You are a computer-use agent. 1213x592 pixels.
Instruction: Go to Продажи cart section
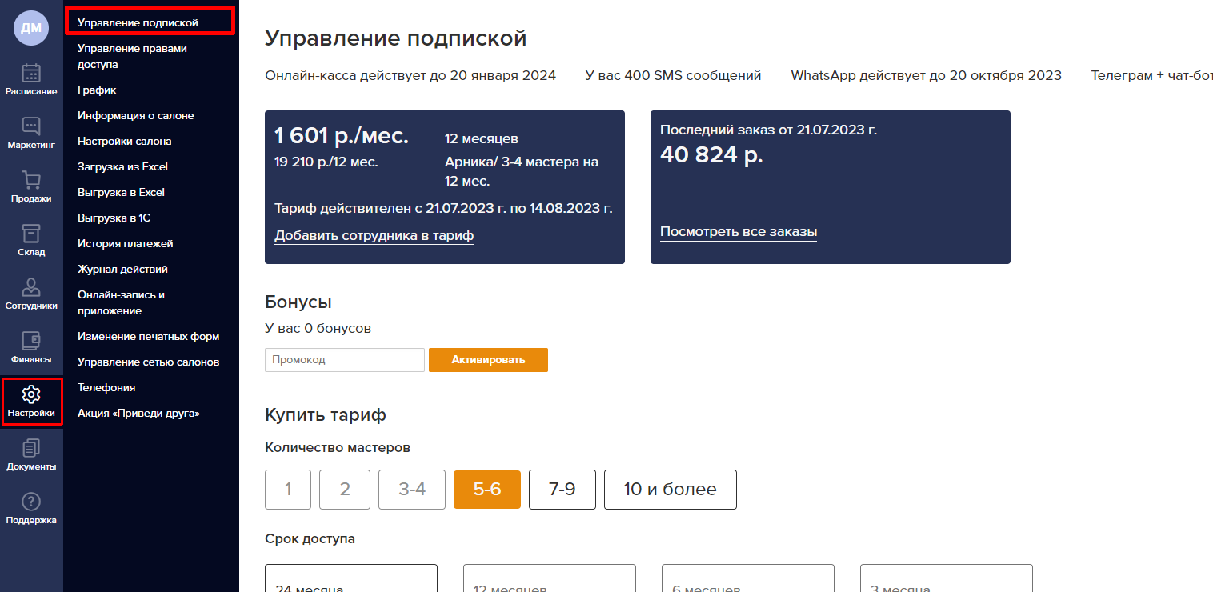click(31, 187)
